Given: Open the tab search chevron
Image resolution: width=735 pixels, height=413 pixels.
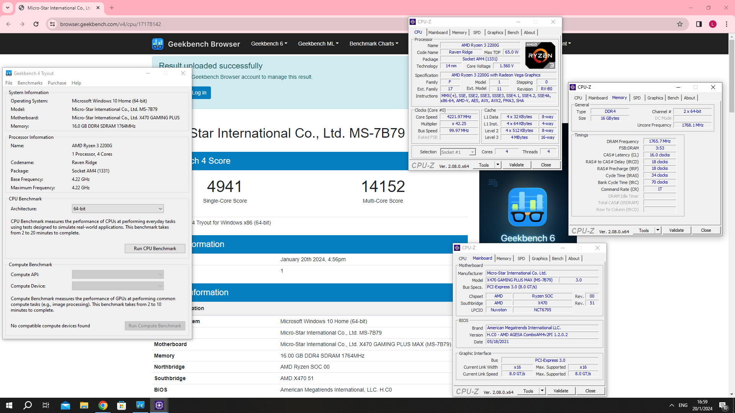Looking at the screenshot, I should pyautogui.click(x=8, y=8).
